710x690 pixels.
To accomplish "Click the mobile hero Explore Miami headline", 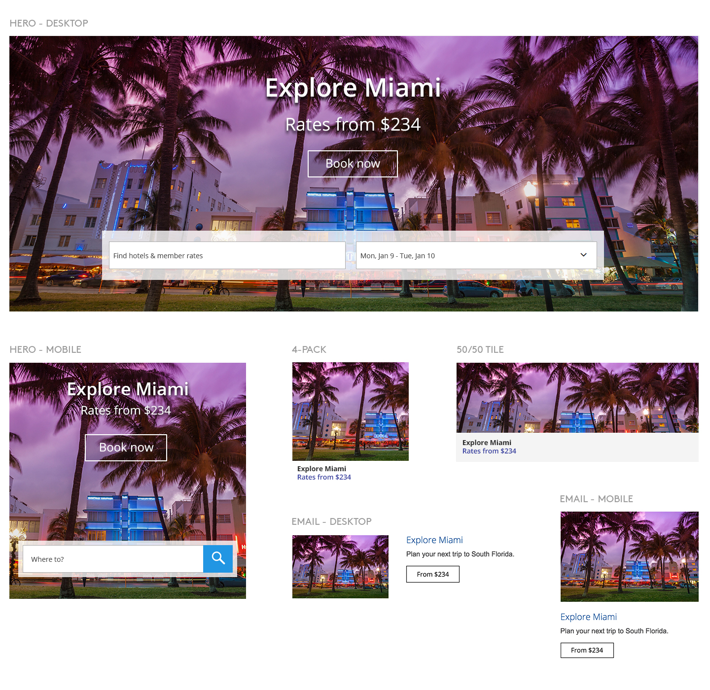I will (x=128, y=389).
